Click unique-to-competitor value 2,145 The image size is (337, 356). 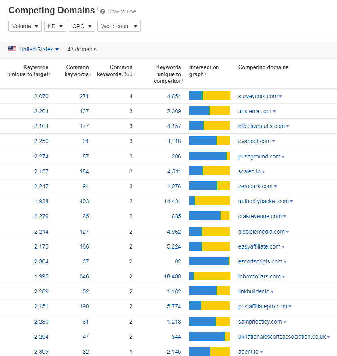tap(174, 352)
